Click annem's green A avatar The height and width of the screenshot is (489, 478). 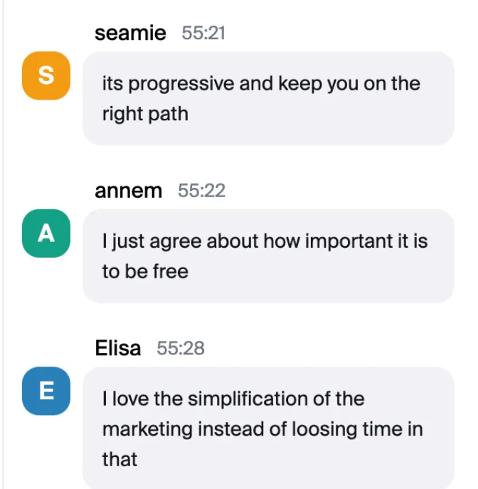pyautogui.click(x=46, y=233)
